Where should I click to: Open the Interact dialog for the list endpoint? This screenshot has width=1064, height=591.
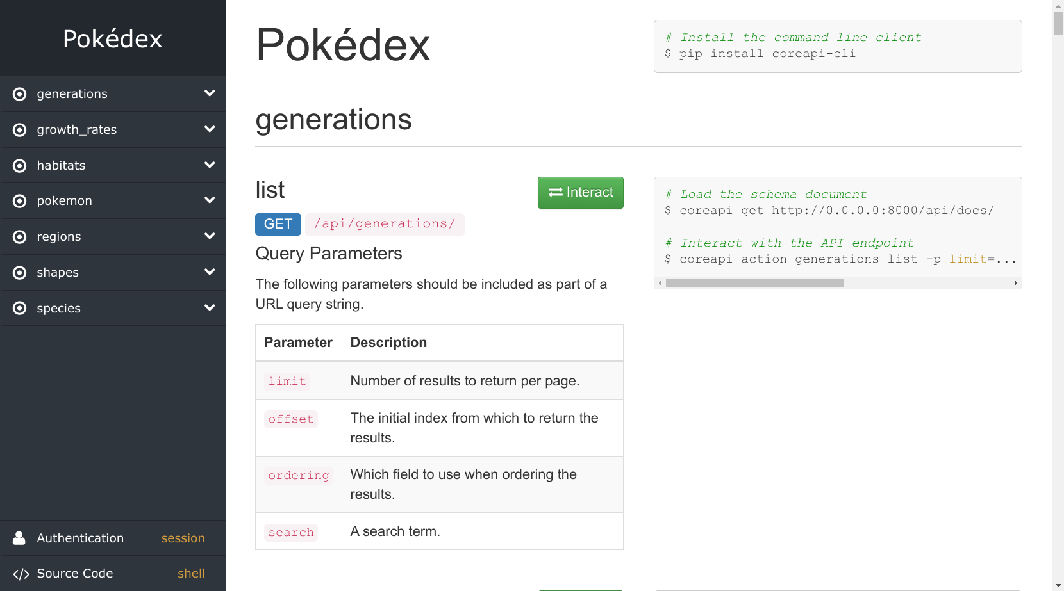[580, 192]
